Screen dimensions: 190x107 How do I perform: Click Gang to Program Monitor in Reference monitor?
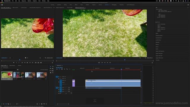(99, 63)
